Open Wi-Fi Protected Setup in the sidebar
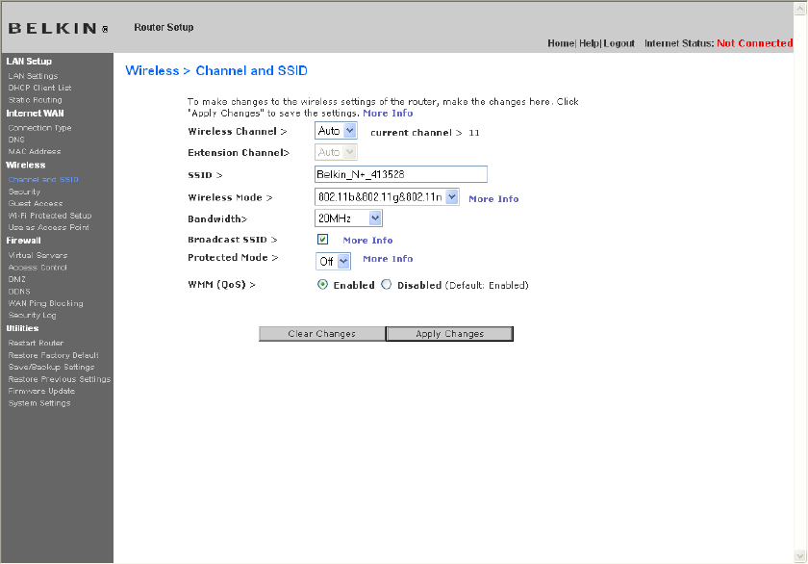The image size is (808, 564). (x=50, y=216)
